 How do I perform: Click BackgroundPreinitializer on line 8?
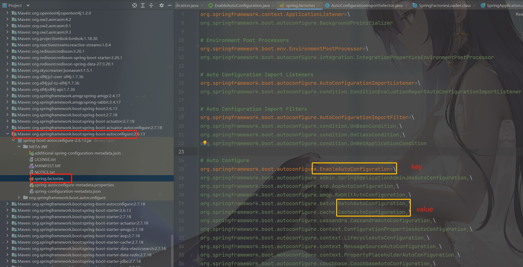356,23
